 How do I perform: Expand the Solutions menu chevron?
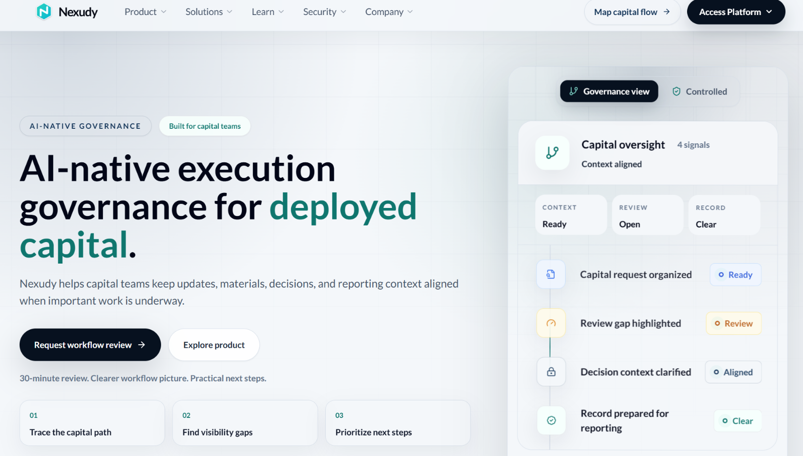point(229,12)
